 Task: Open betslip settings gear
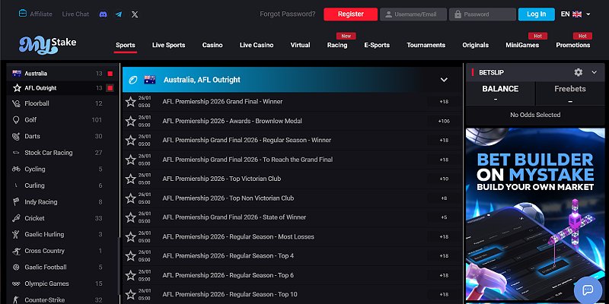[578, 72]
